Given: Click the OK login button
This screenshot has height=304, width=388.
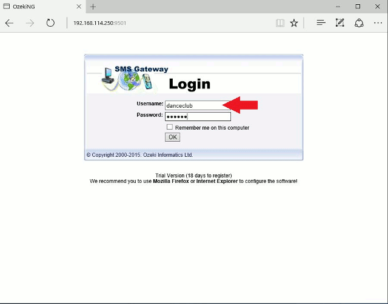Looking at the screenshot, I should (172, 137).
